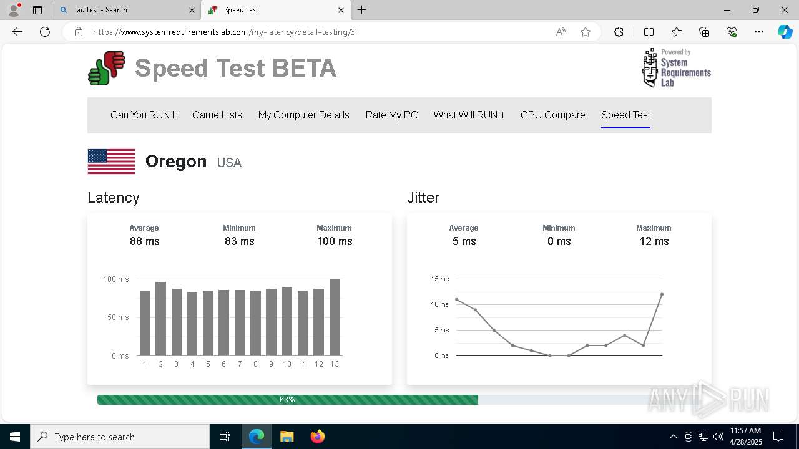
Task: Open the Collections icon
Action: pos(704,32)
